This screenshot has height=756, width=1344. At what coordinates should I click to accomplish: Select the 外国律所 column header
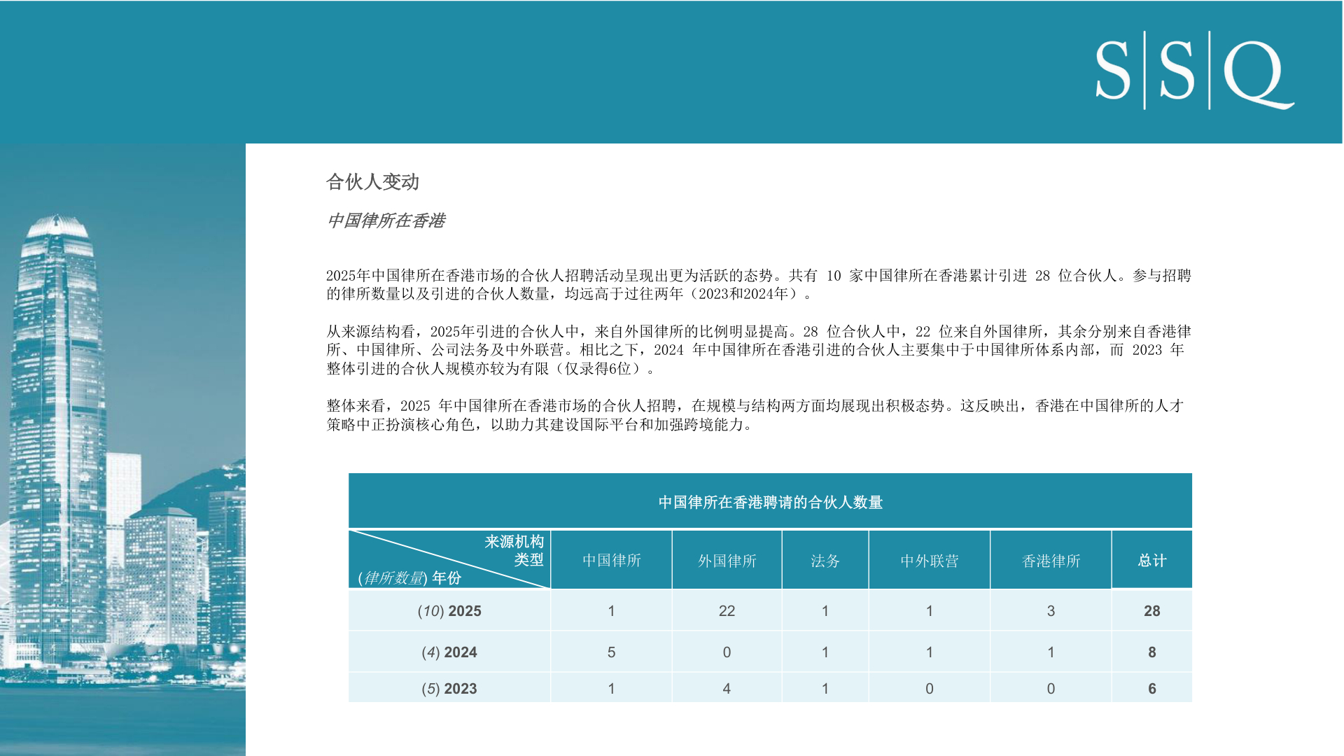click(727, 561)
